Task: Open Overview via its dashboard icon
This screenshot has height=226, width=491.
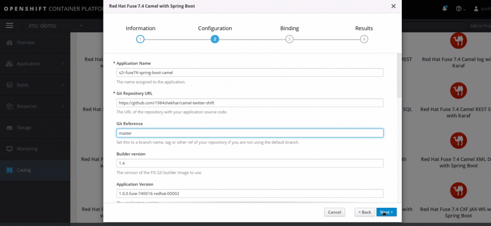Action: [9, 43]
